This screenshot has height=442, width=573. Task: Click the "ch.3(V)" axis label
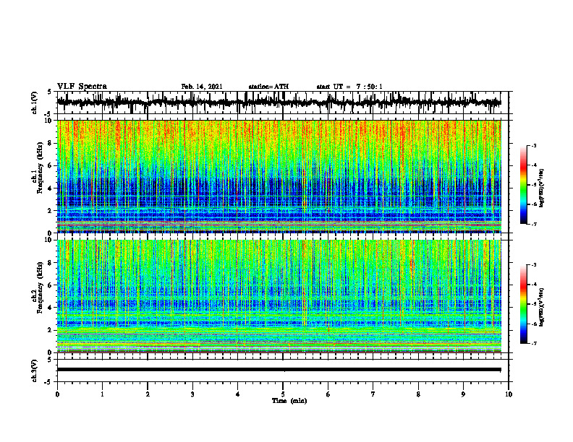pos(34,370)
